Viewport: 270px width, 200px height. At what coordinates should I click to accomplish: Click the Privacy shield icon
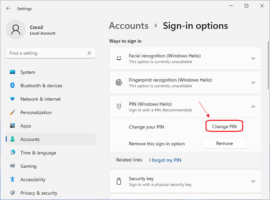click(12, 193)
